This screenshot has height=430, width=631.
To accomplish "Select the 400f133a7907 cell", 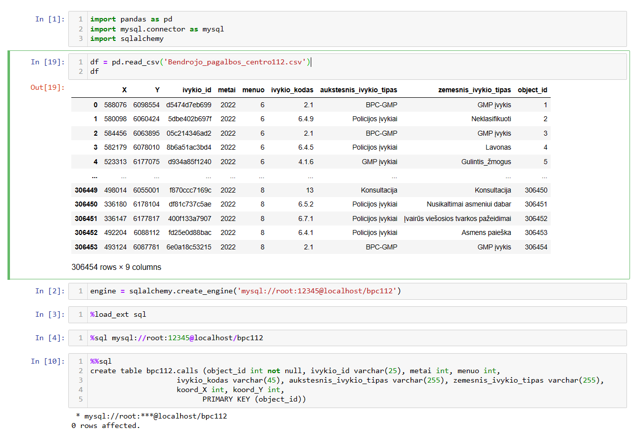I will coord(190,218).
